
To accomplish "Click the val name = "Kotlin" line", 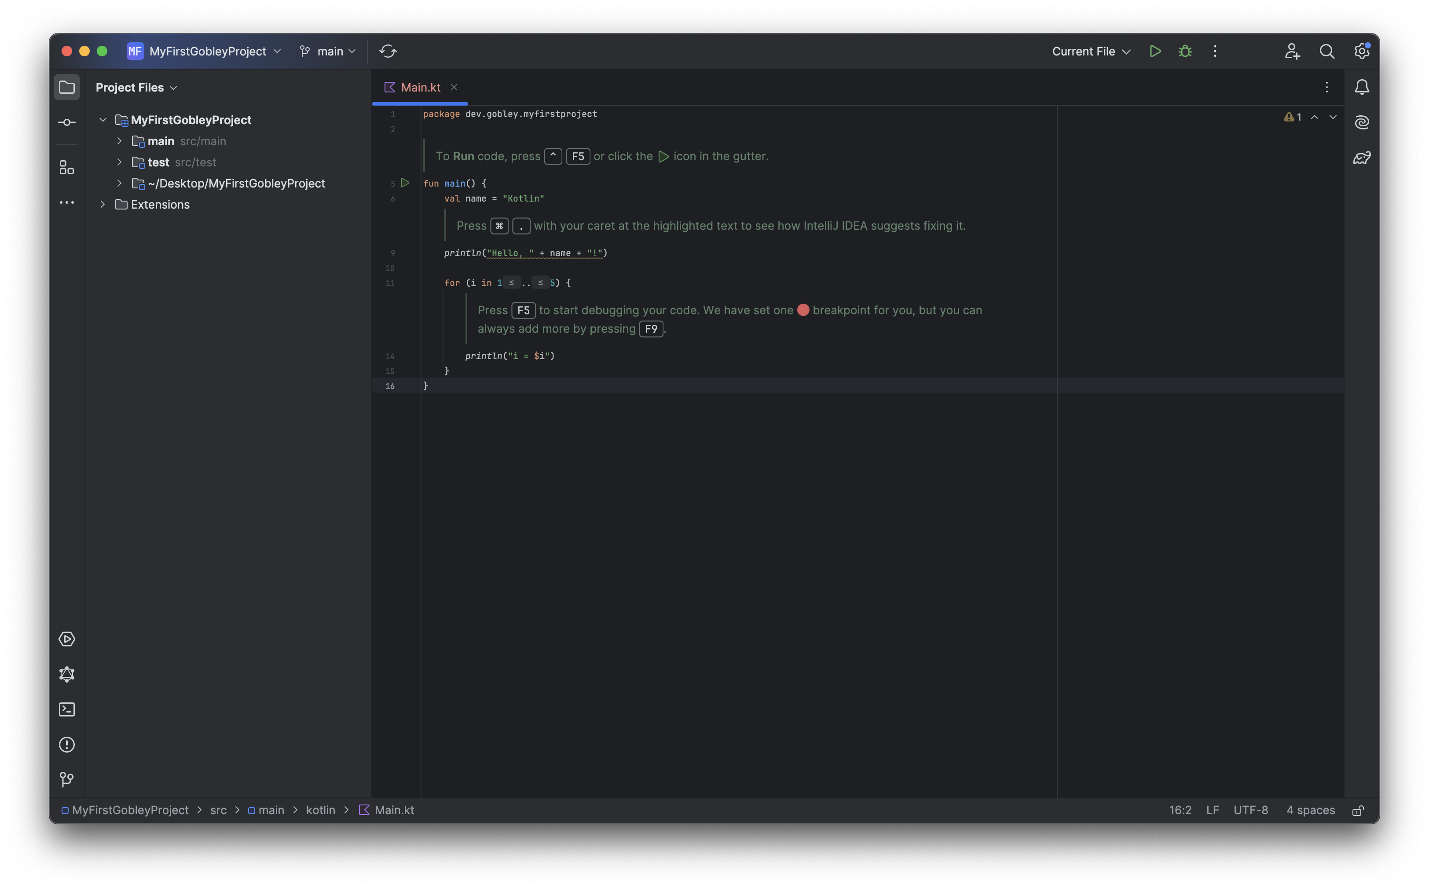I will point(494,199).
